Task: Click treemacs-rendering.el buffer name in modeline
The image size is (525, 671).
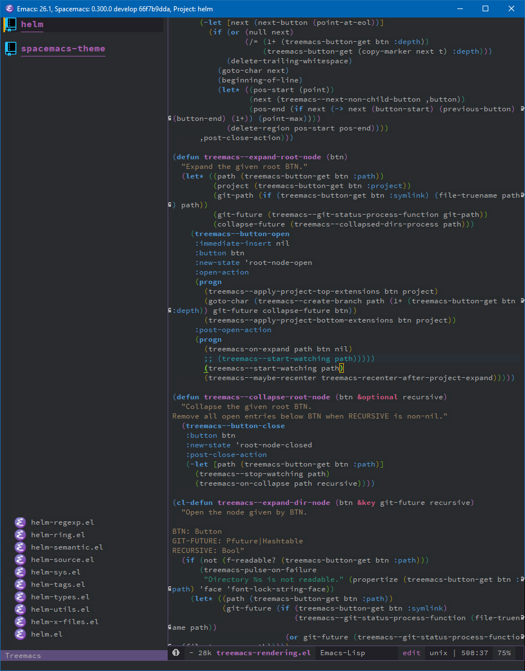Action: coord(264,653)
